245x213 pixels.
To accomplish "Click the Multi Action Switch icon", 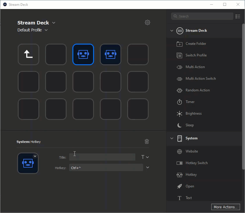I will (x=179, y=79).
